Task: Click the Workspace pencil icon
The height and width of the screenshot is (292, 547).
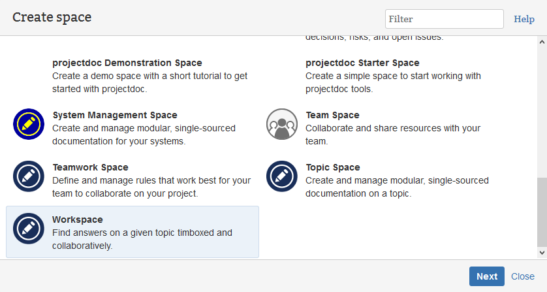Action: [28, 229]
